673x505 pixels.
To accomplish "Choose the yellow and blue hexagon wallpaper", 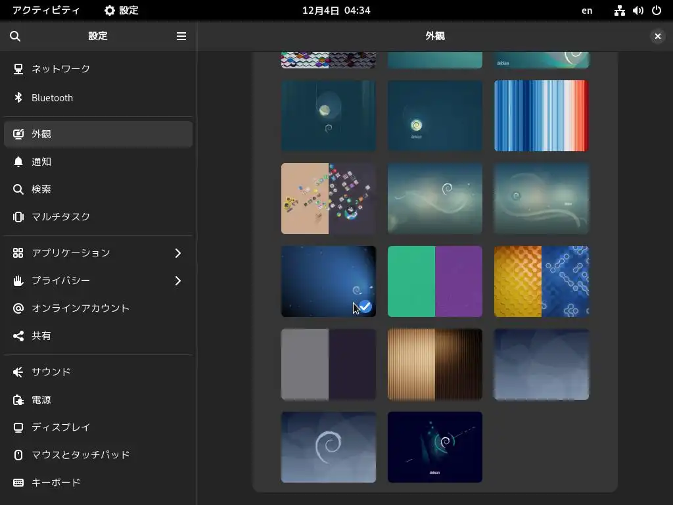I will (x=542, y=281).
